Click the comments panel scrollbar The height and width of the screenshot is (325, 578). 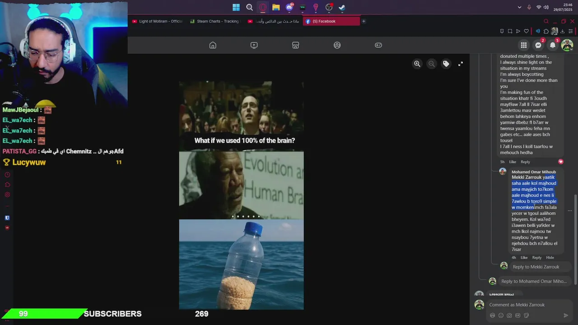575,239
